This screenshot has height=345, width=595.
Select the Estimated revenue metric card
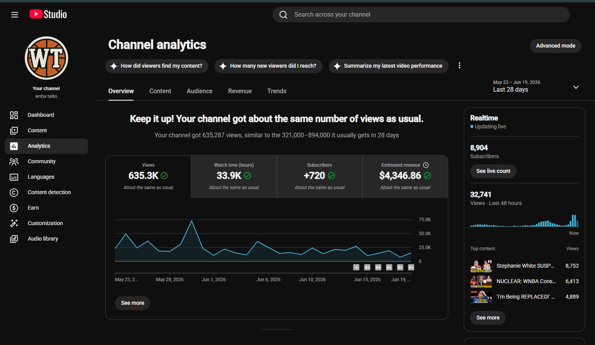tap(405, 177)
